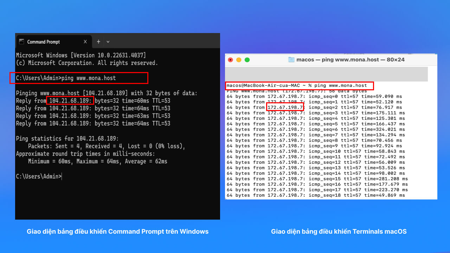This screenshot has height=253, width=450.
Task: Click the macOS line with time=98.002 ms
Action: pyautogui.click(x=316, y=173)
